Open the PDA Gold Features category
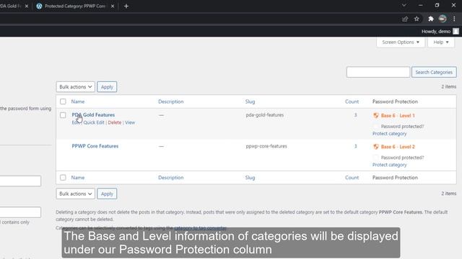The image size is (462, 259). [x=93, y=115]
